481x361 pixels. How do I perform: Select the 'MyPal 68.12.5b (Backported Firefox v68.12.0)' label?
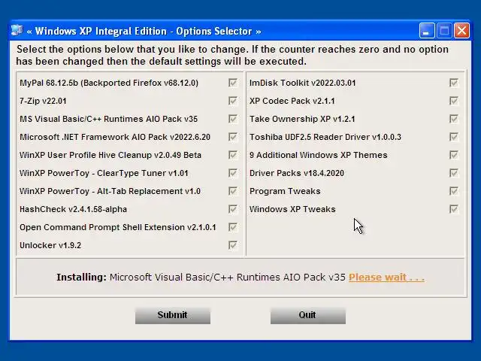109,83
